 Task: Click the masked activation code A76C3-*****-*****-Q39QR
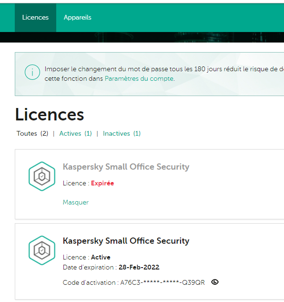[x=162, y=282]
